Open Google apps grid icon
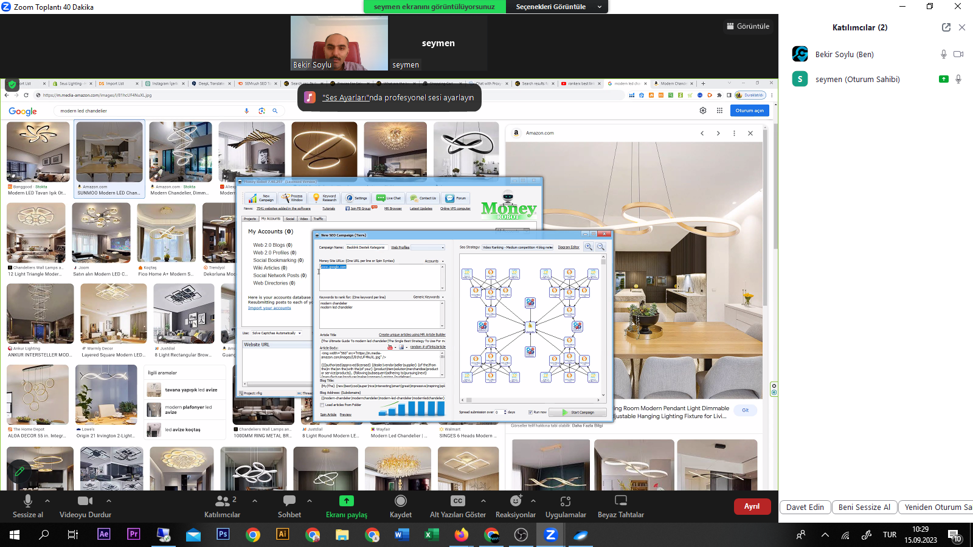 719,111
